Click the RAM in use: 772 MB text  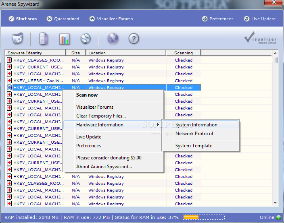[x=87, y=217]
